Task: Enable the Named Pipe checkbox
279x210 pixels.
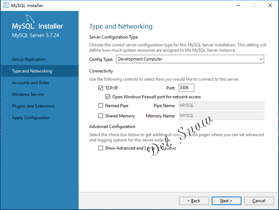Action: [101, 106]
